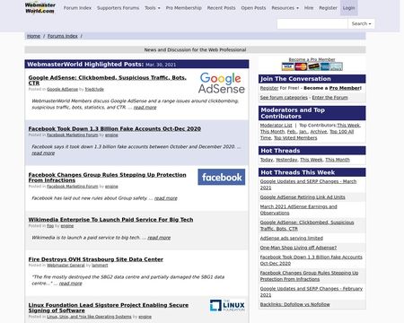
Task: Open AdSense ads serving limited thread
Action: coord(292,238)
